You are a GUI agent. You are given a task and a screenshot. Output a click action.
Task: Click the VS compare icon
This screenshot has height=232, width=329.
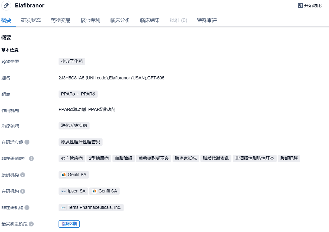coord(300,6)
